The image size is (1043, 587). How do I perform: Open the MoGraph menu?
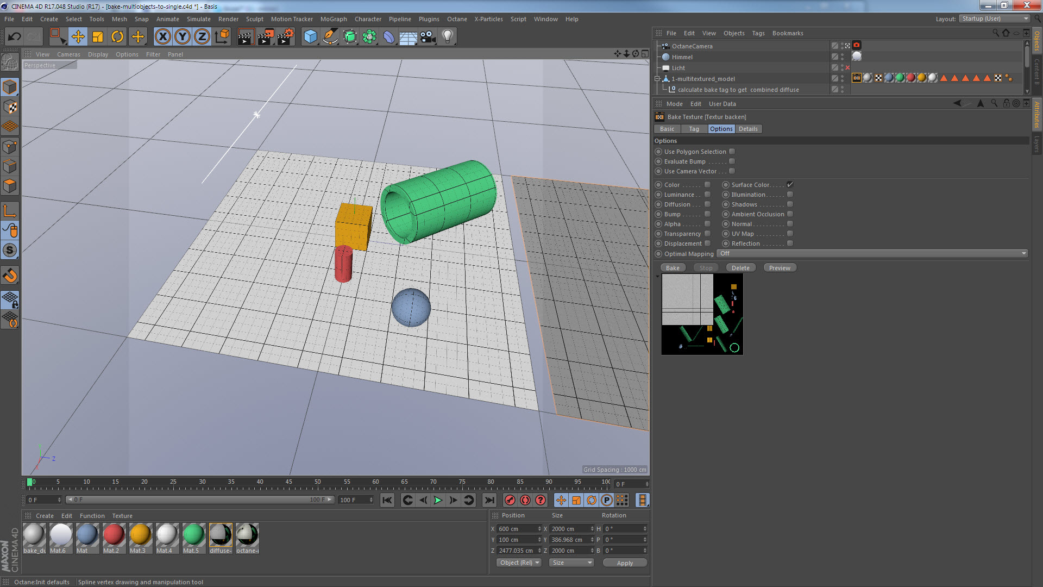(x=333, y=19)
